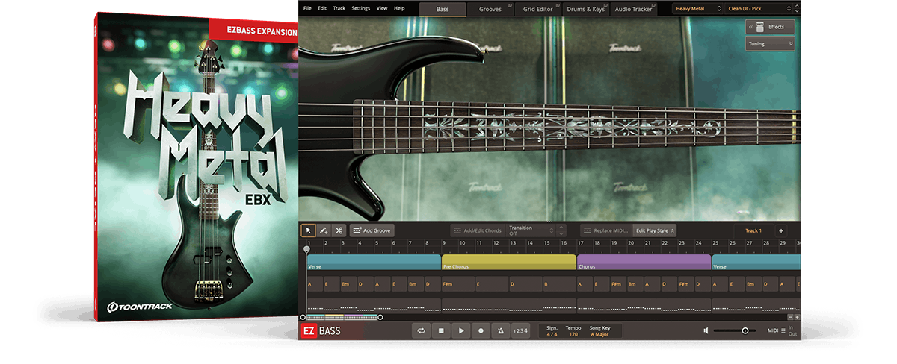Switch to the Audio Tracker tab
This screenshot has width=897, height=364.
(633, 9)
